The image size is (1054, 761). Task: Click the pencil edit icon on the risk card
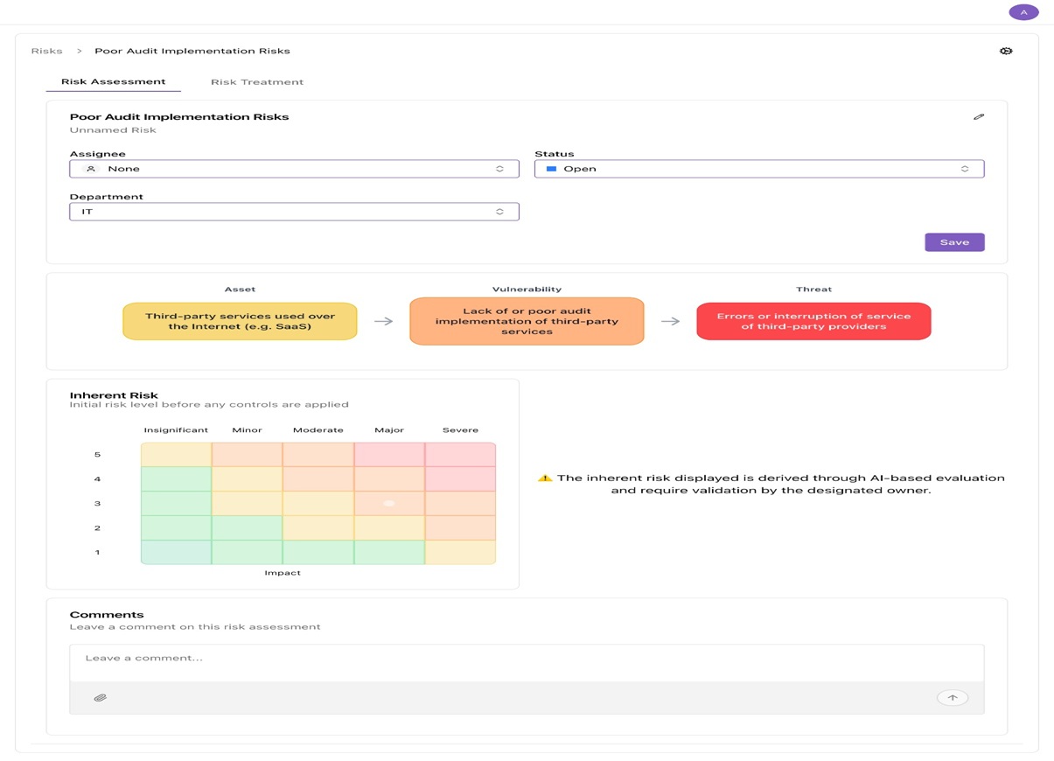point(979,115)
